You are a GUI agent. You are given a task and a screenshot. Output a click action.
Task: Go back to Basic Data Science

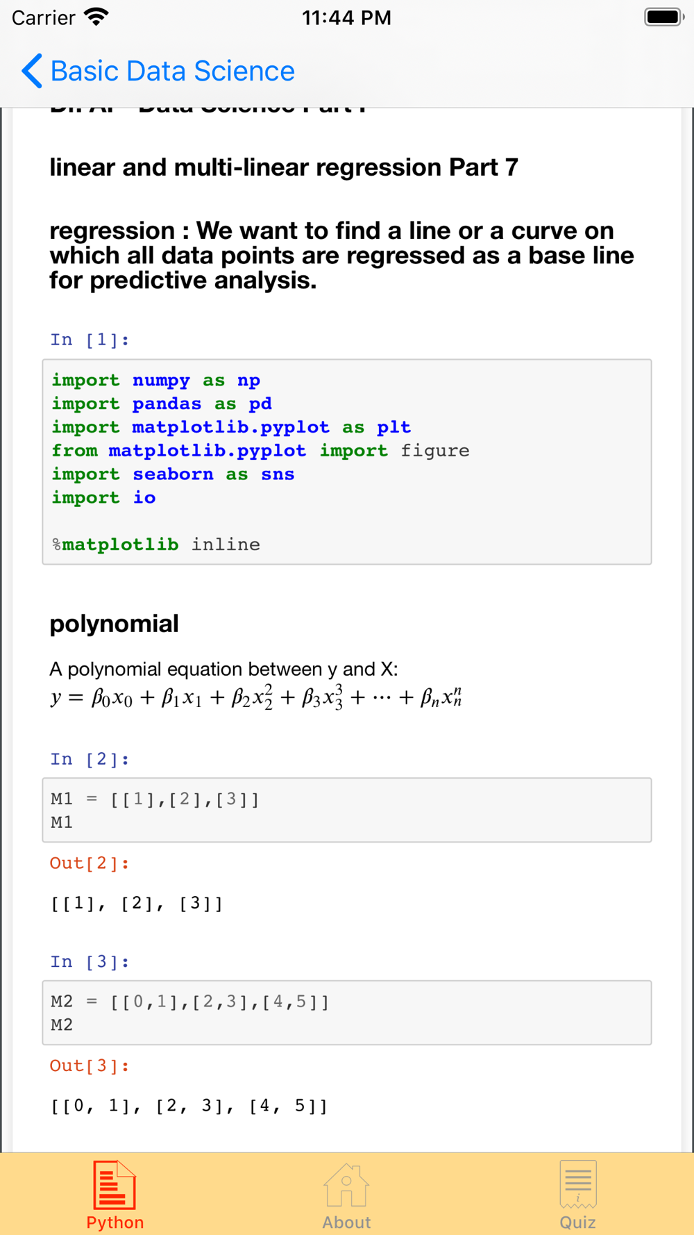coord(158,71)
